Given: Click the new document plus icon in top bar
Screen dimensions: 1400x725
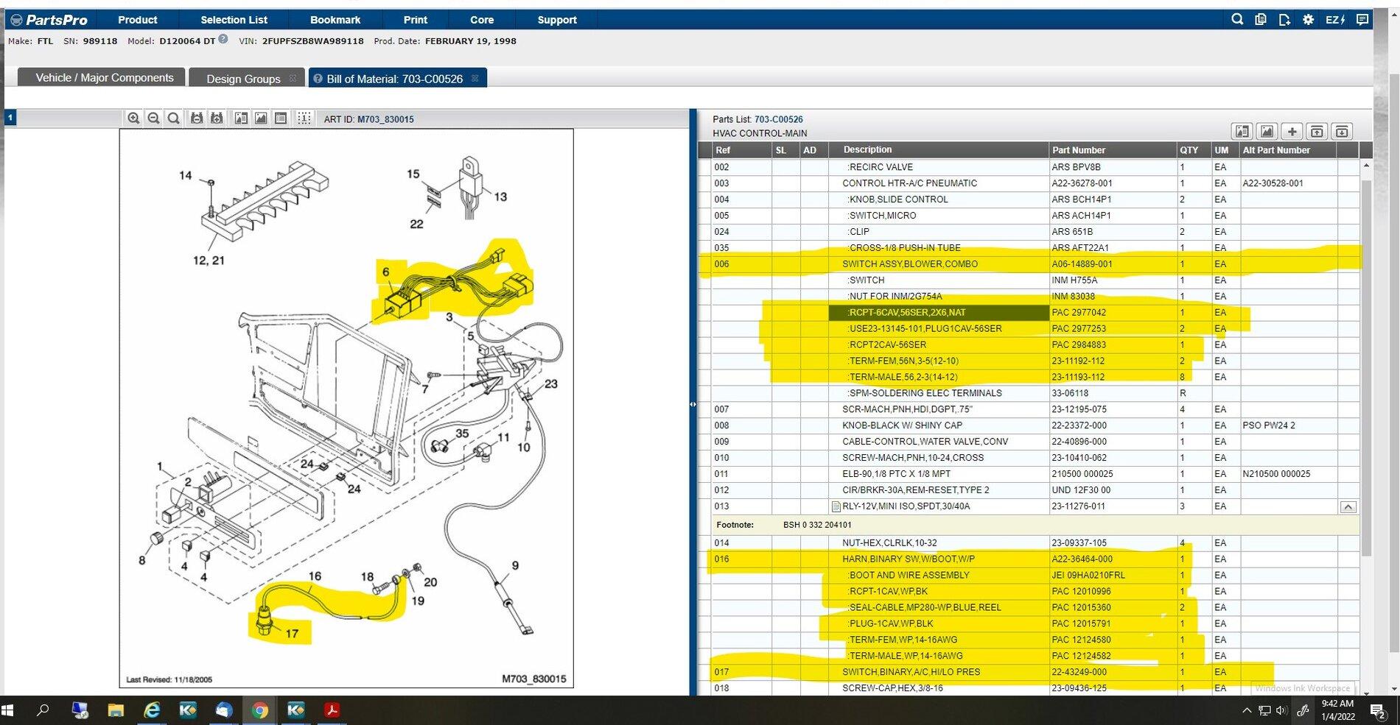Looking at the screenshot, I should click(x=1284, y=20).
